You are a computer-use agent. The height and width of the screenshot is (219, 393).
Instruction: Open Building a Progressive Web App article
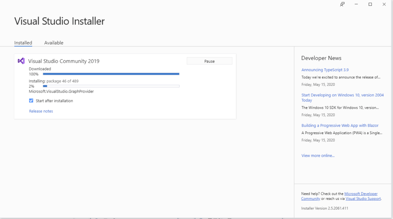340,126
